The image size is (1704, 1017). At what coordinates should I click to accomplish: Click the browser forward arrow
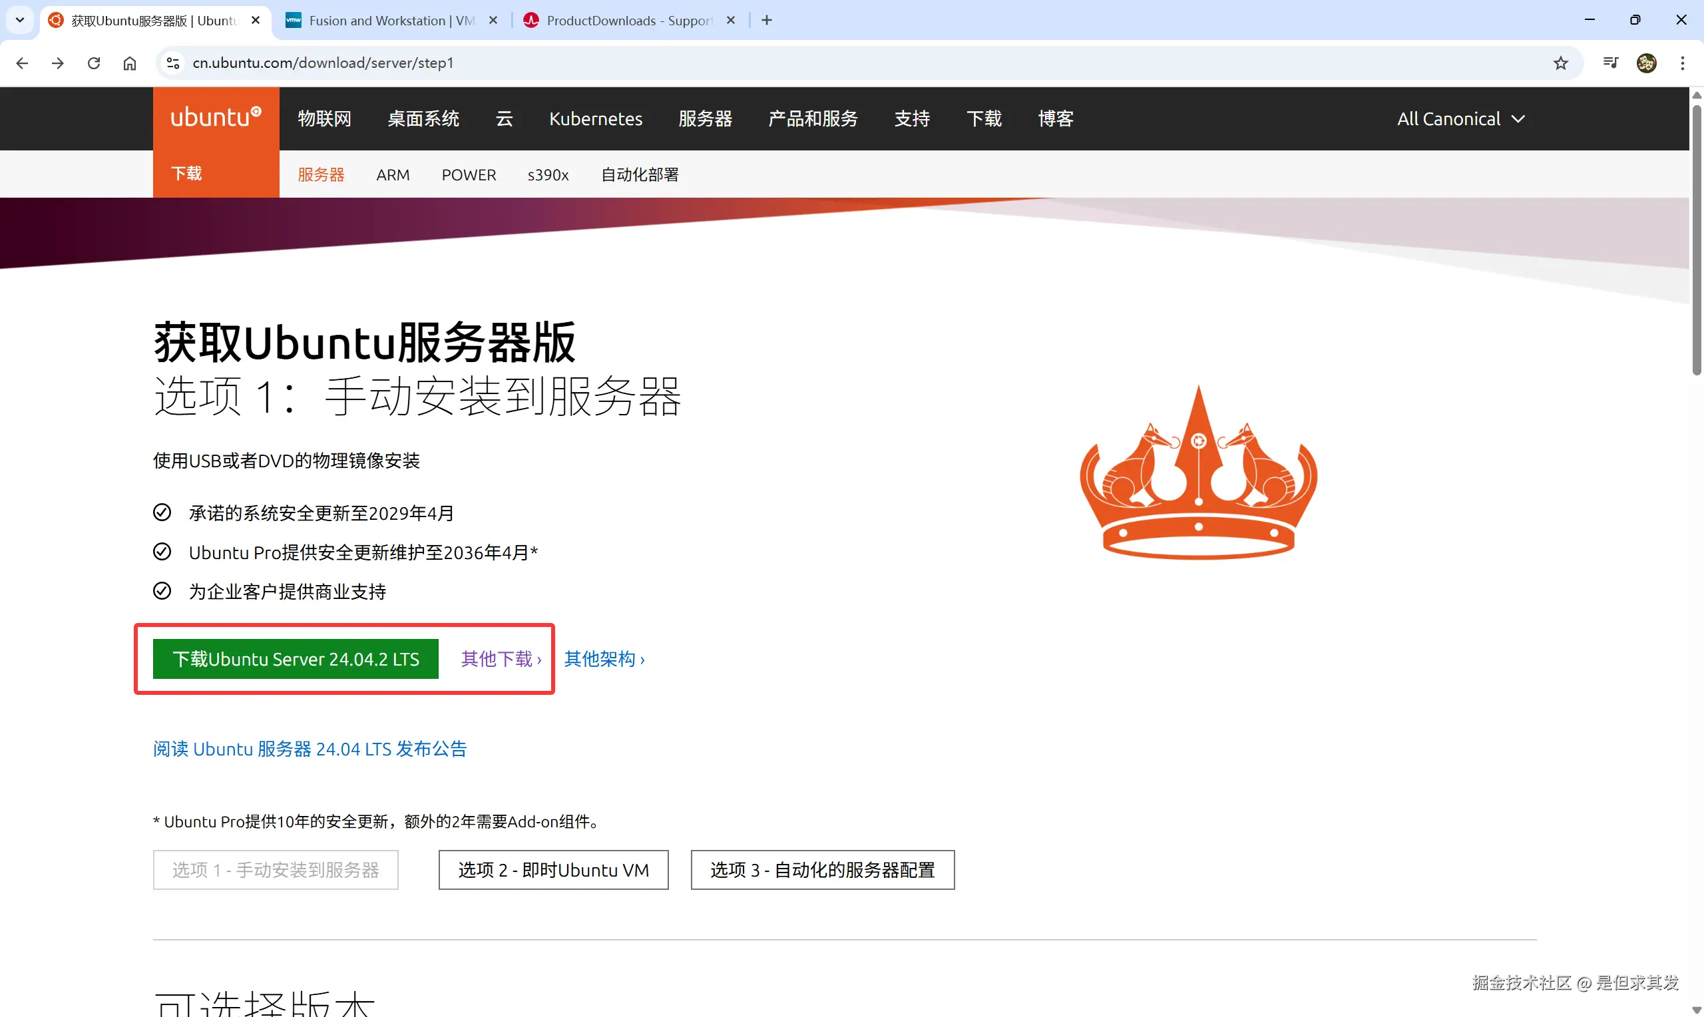(58, 63)
